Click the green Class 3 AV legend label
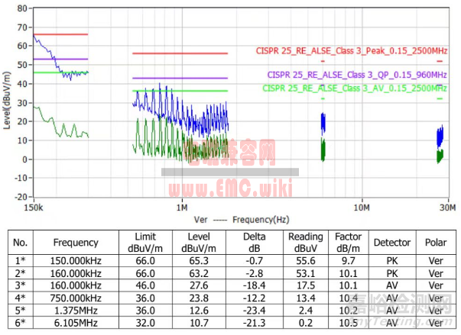This screenshot has width=461, height=335. pos(354,88)
